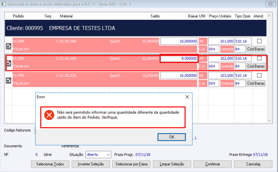Click the Selecionar por Faixa button
Image resolution: width=278 pixels, height=172 pixels.
[x=131, y=164]
